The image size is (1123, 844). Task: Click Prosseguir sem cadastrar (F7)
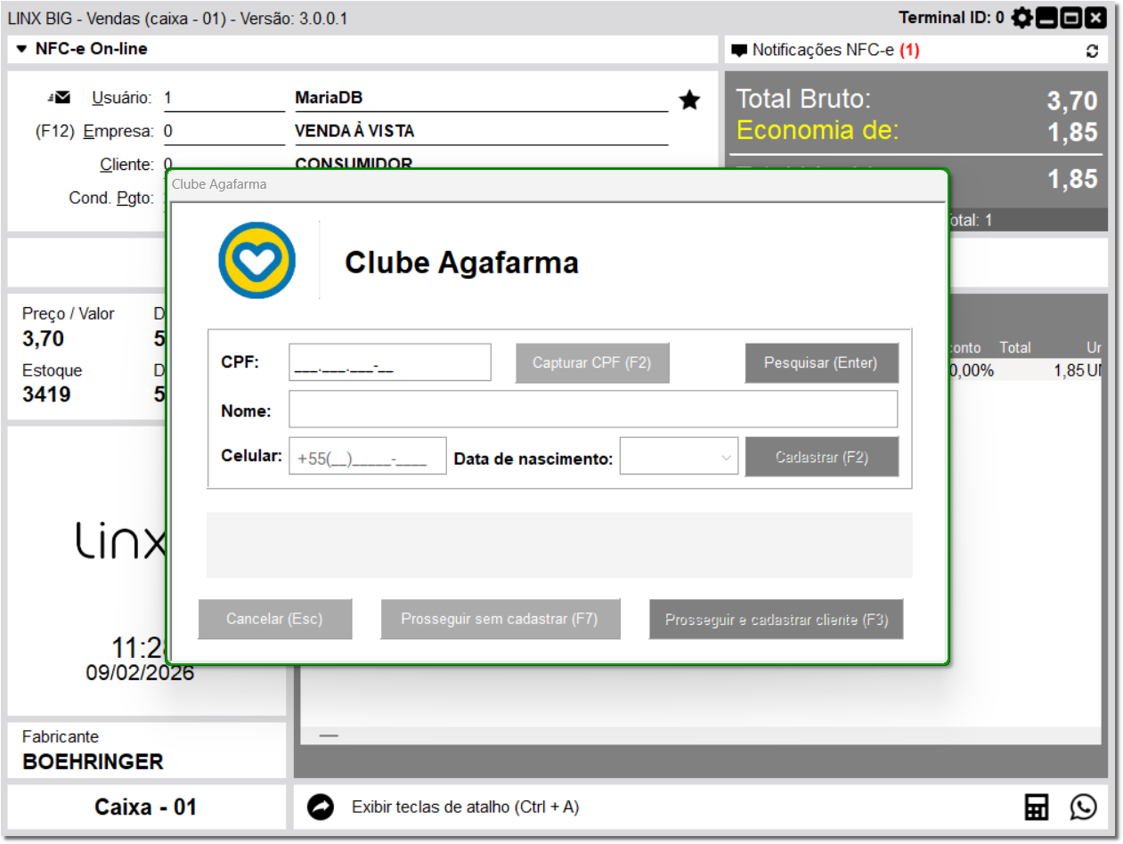(500, 619)
